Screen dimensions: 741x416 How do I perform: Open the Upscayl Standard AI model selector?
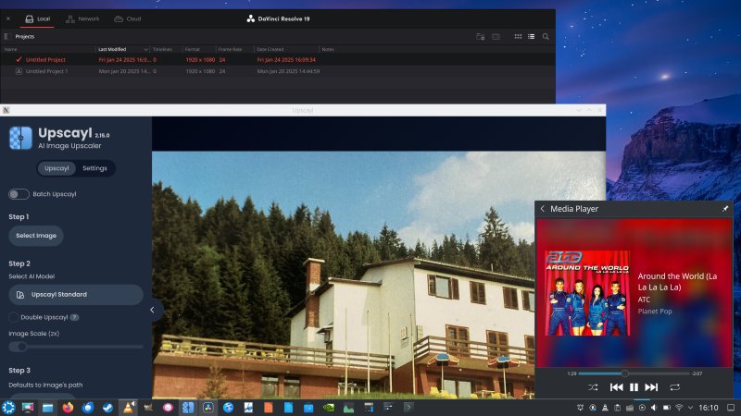tap(76, 294)
